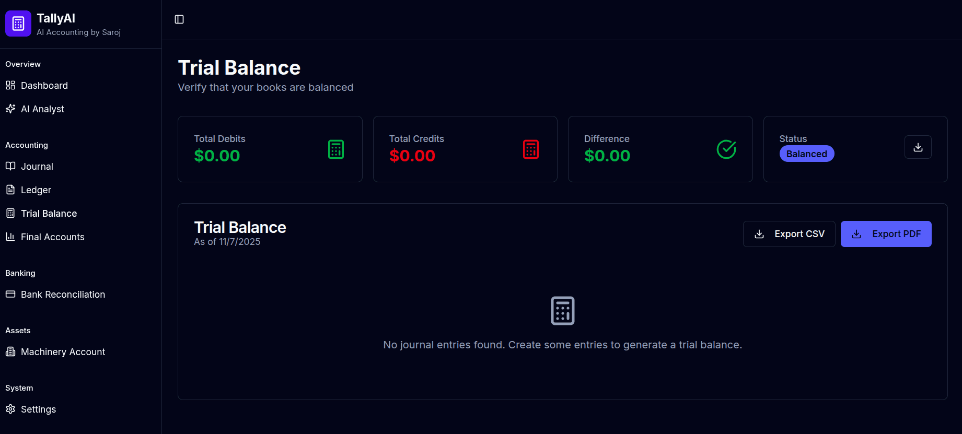Click the green checkmark icon in Difference card

726,149
